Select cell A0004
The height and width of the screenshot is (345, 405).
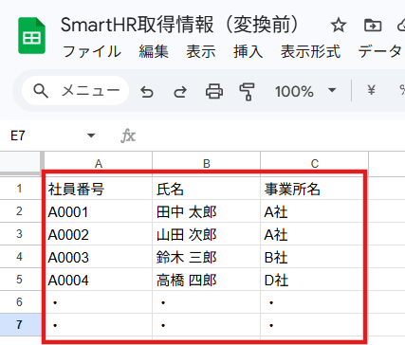[x=99, y=280]
